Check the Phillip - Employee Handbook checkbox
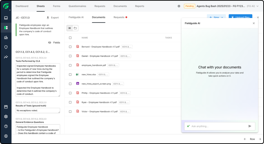264x144 pixels. 70,93
